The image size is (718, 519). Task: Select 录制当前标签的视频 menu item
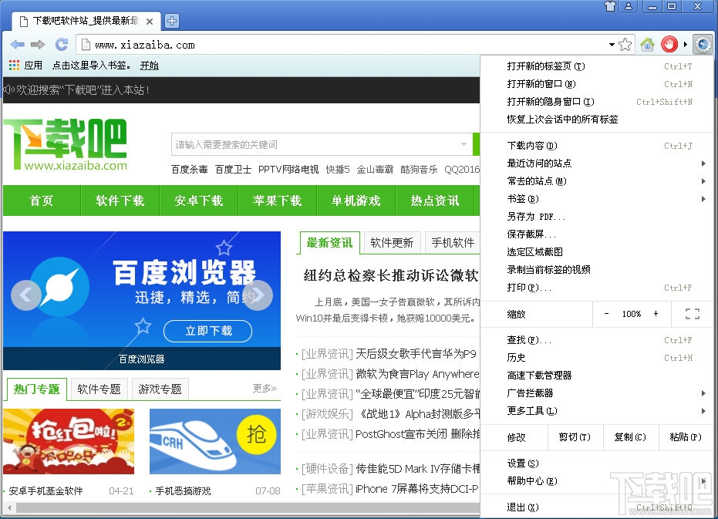tap(597, 269)
